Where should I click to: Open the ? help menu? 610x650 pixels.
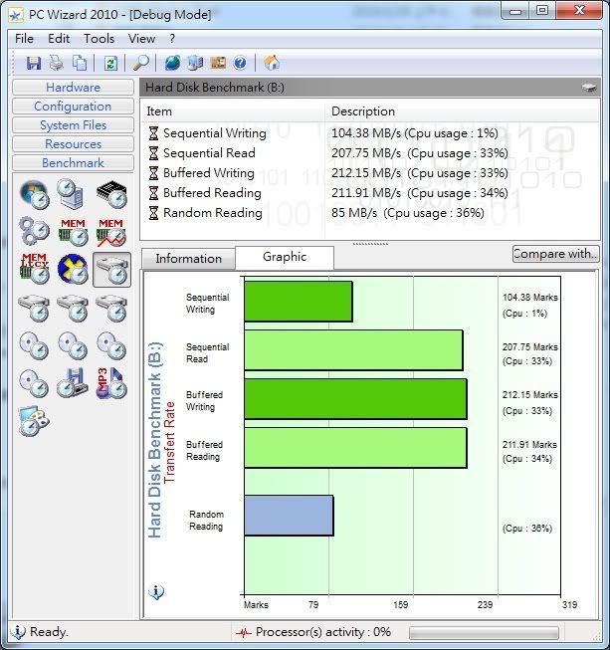[x=172, y=39]
